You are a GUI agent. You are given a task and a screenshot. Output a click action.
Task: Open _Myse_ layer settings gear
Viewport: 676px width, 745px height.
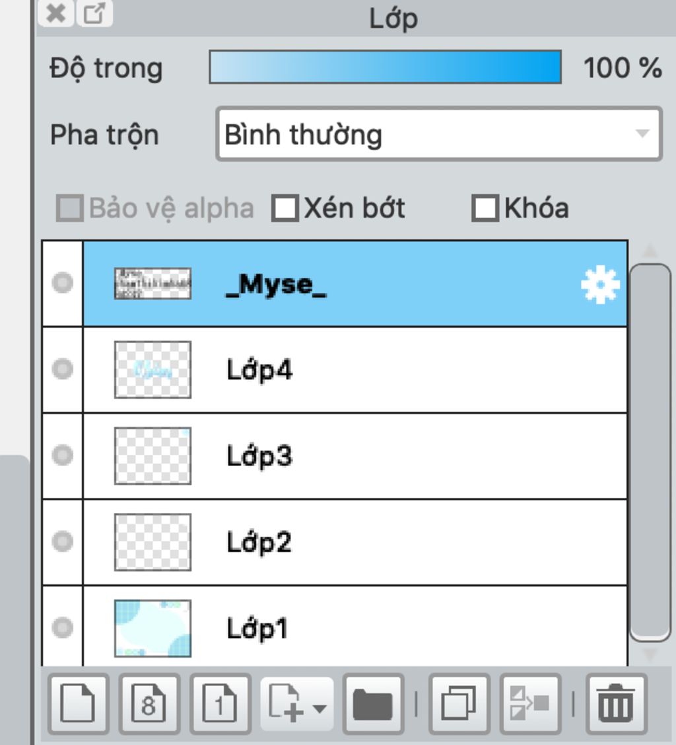600,284
